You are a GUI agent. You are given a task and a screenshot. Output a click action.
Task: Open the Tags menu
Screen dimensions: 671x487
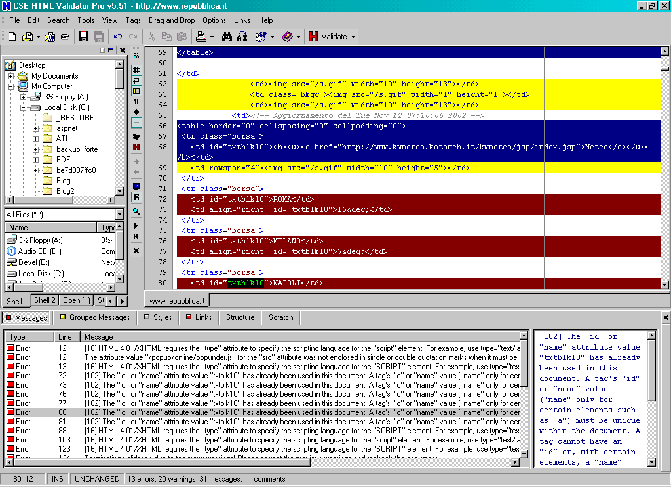point(133,20)
